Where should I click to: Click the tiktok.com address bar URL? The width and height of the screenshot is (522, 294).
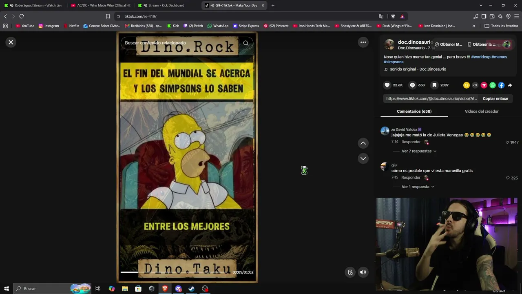coord(140,16)
